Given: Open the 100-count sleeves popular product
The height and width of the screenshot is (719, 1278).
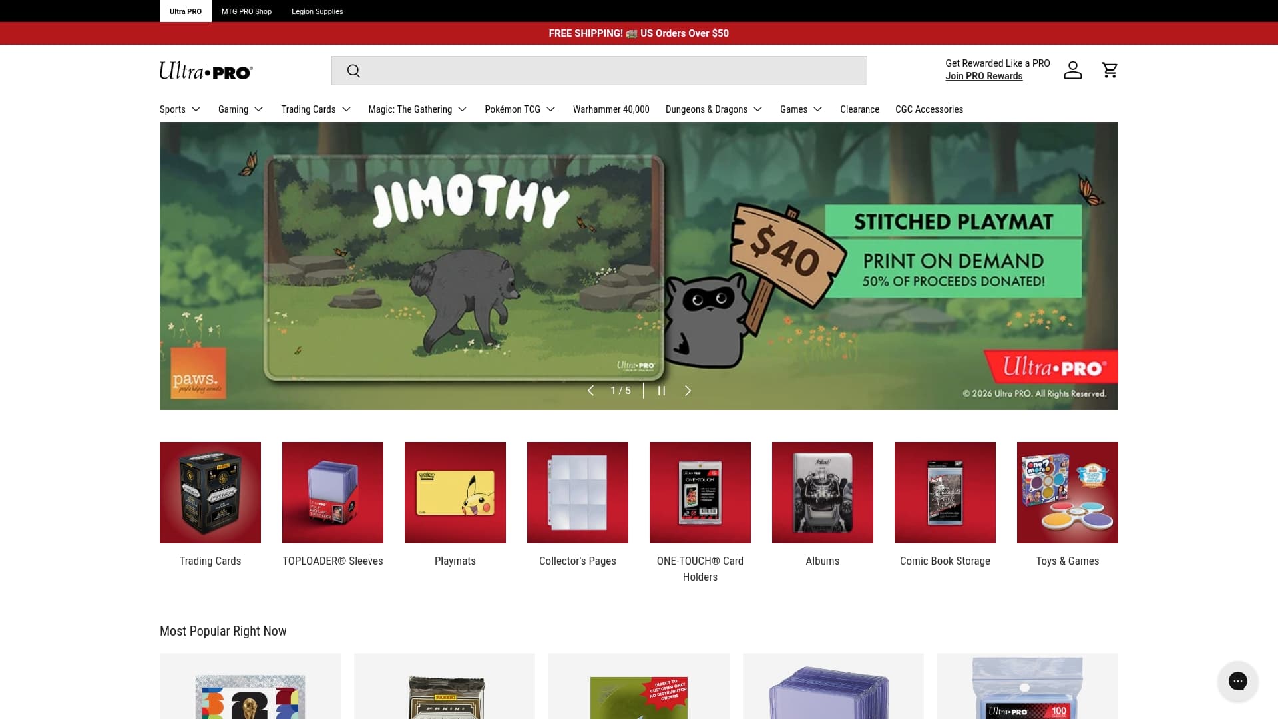Looking at the screenshot, I should (x=1028, y=686).
